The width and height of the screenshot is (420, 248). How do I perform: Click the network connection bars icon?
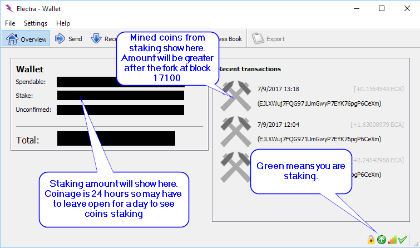coord(392,240)
